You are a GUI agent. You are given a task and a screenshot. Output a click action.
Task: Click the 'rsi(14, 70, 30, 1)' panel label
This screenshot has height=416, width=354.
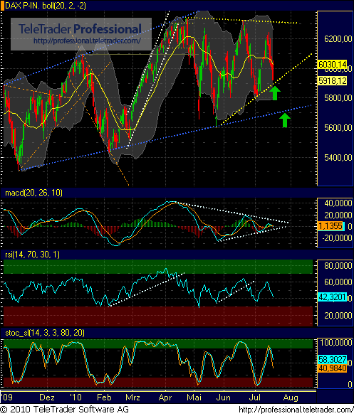click(33, 255)
